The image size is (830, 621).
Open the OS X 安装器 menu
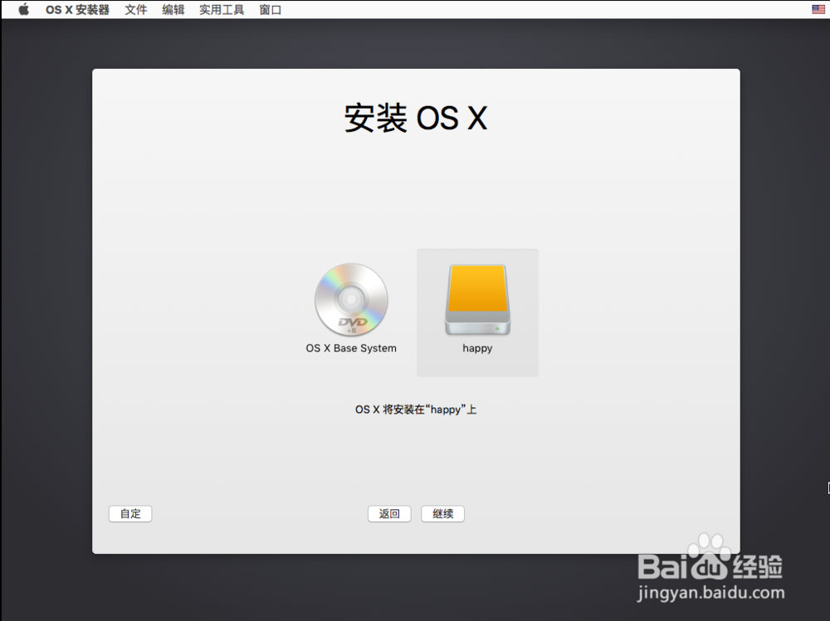[x=77, y=9]
